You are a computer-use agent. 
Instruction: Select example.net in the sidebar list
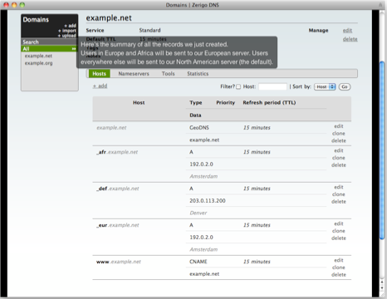tap(38, 56)
